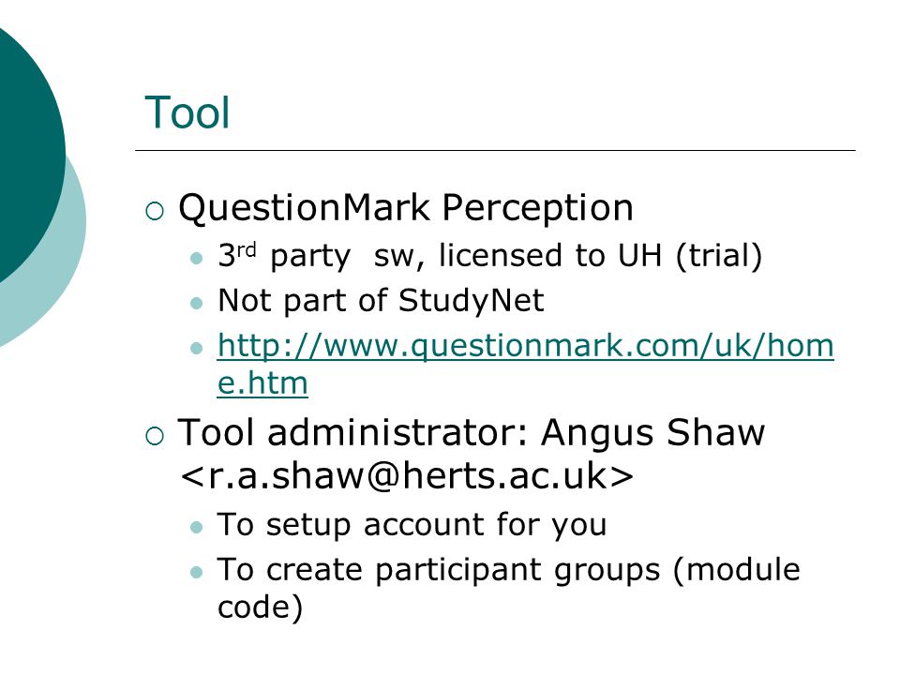This screenshot has height=675, width=900.
Task: Click the 'Tool administrator: Angus Shaw' line
Action: point(472,433)
